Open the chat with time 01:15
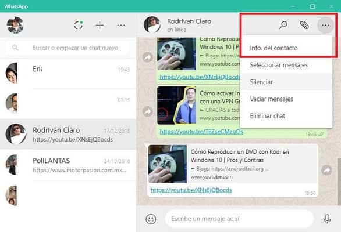Image resolution: width=341 pixels, height=232 pixels. click(x=68, y=104)
